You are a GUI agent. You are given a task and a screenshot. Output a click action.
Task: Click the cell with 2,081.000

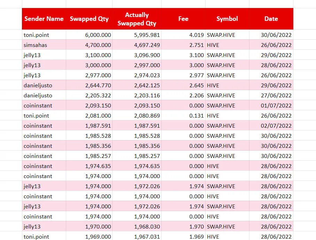coord(89,115)
